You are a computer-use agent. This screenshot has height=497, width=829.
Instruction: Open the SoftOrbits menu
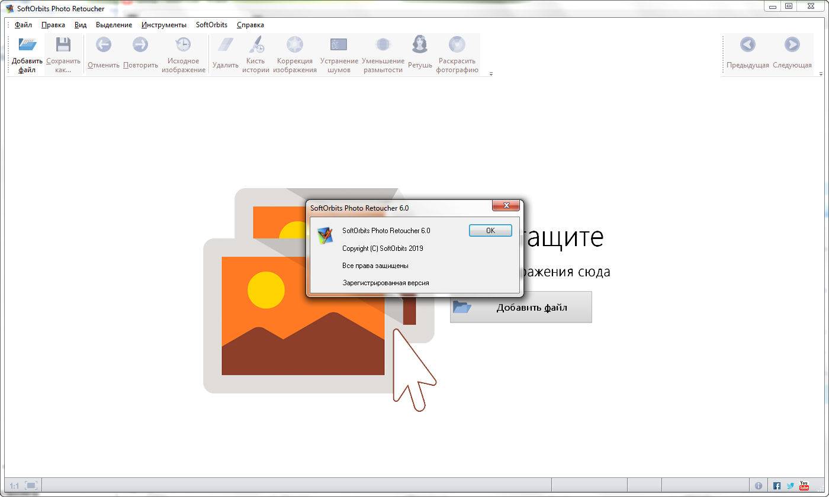(x=211, y=25)
